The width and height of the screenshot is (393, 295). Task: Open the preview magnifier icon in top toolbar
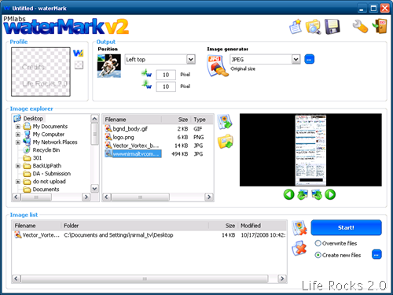(313, 27)
